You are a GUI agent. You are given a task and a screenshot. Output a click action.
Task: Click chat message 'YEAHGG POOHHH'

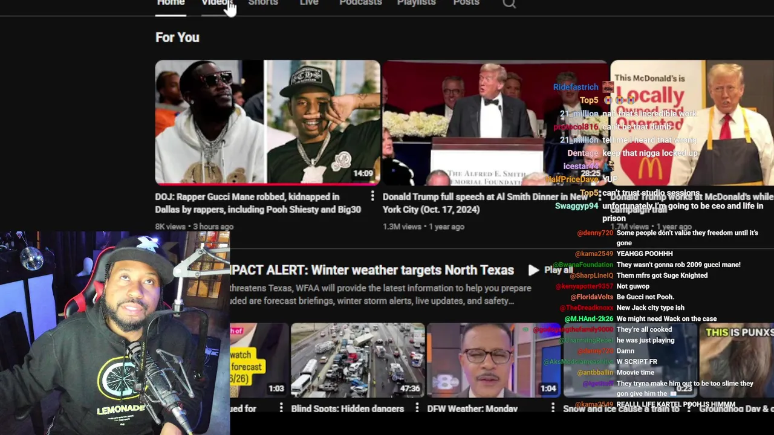pos(645,254)
